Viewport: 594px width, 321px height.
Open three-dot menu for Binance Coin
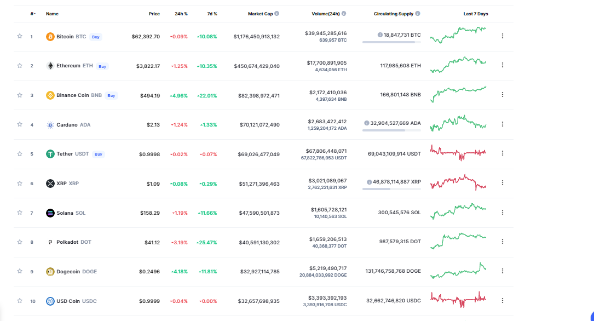click(x=503, y=95)
